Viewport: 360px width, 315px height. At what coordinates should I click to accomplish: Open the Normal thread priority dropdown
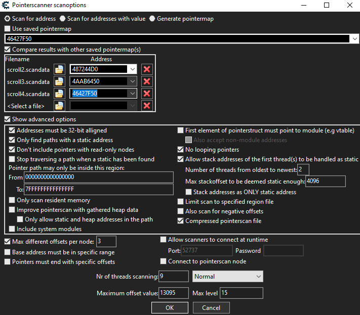point(258,277)
